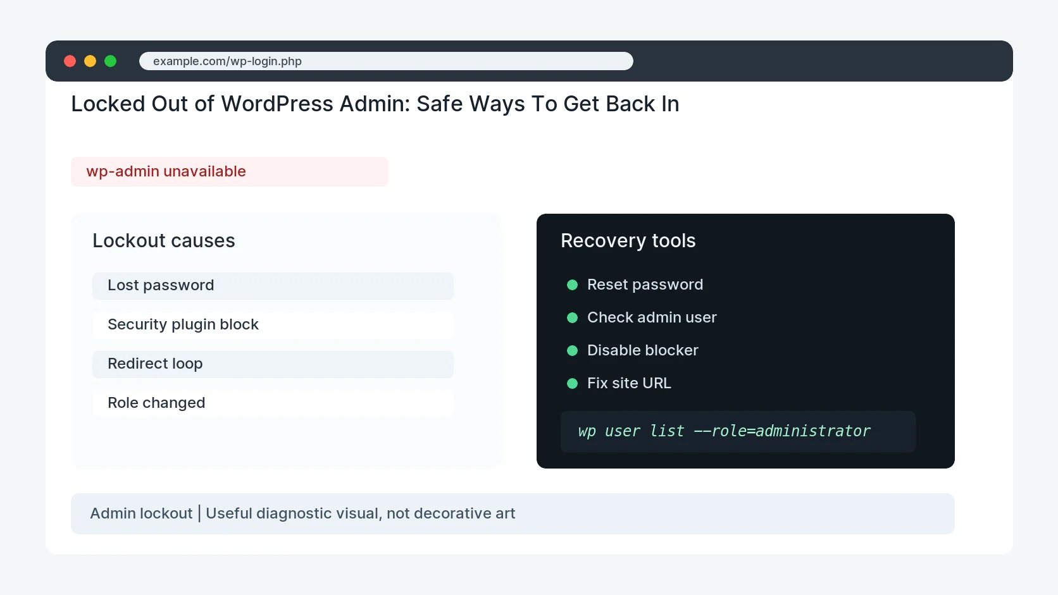Click the green dot beside 'Disable blocker'

click(573, 350)
